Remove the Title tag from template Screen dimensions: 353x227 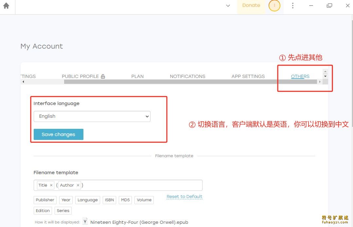pyautogui.click(x=51, y=185)
